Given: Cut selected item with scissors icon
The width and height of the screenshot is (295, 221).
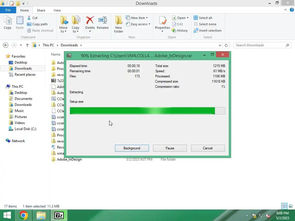Looking at the screenshot, I should coord(32,18).
